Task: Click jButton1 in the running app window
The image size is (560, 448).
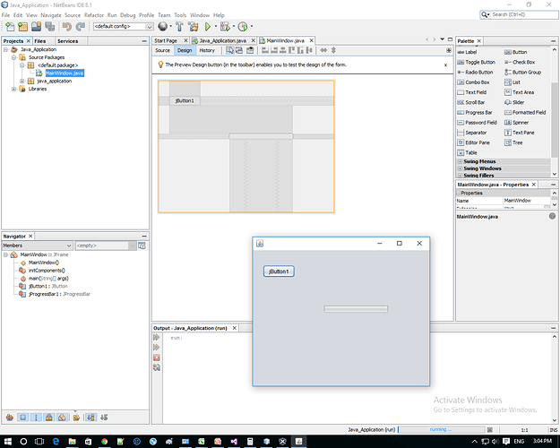Action: coord(279,271)
